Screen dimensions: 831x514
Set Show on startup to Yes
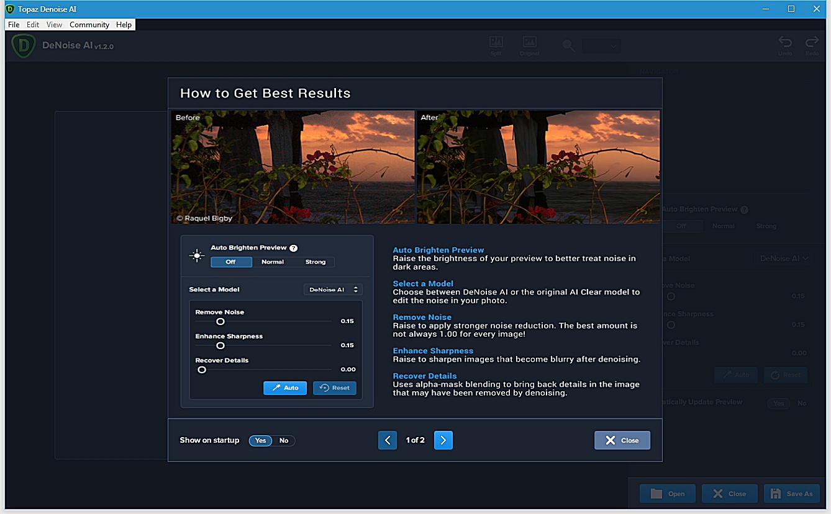point(261,440)
